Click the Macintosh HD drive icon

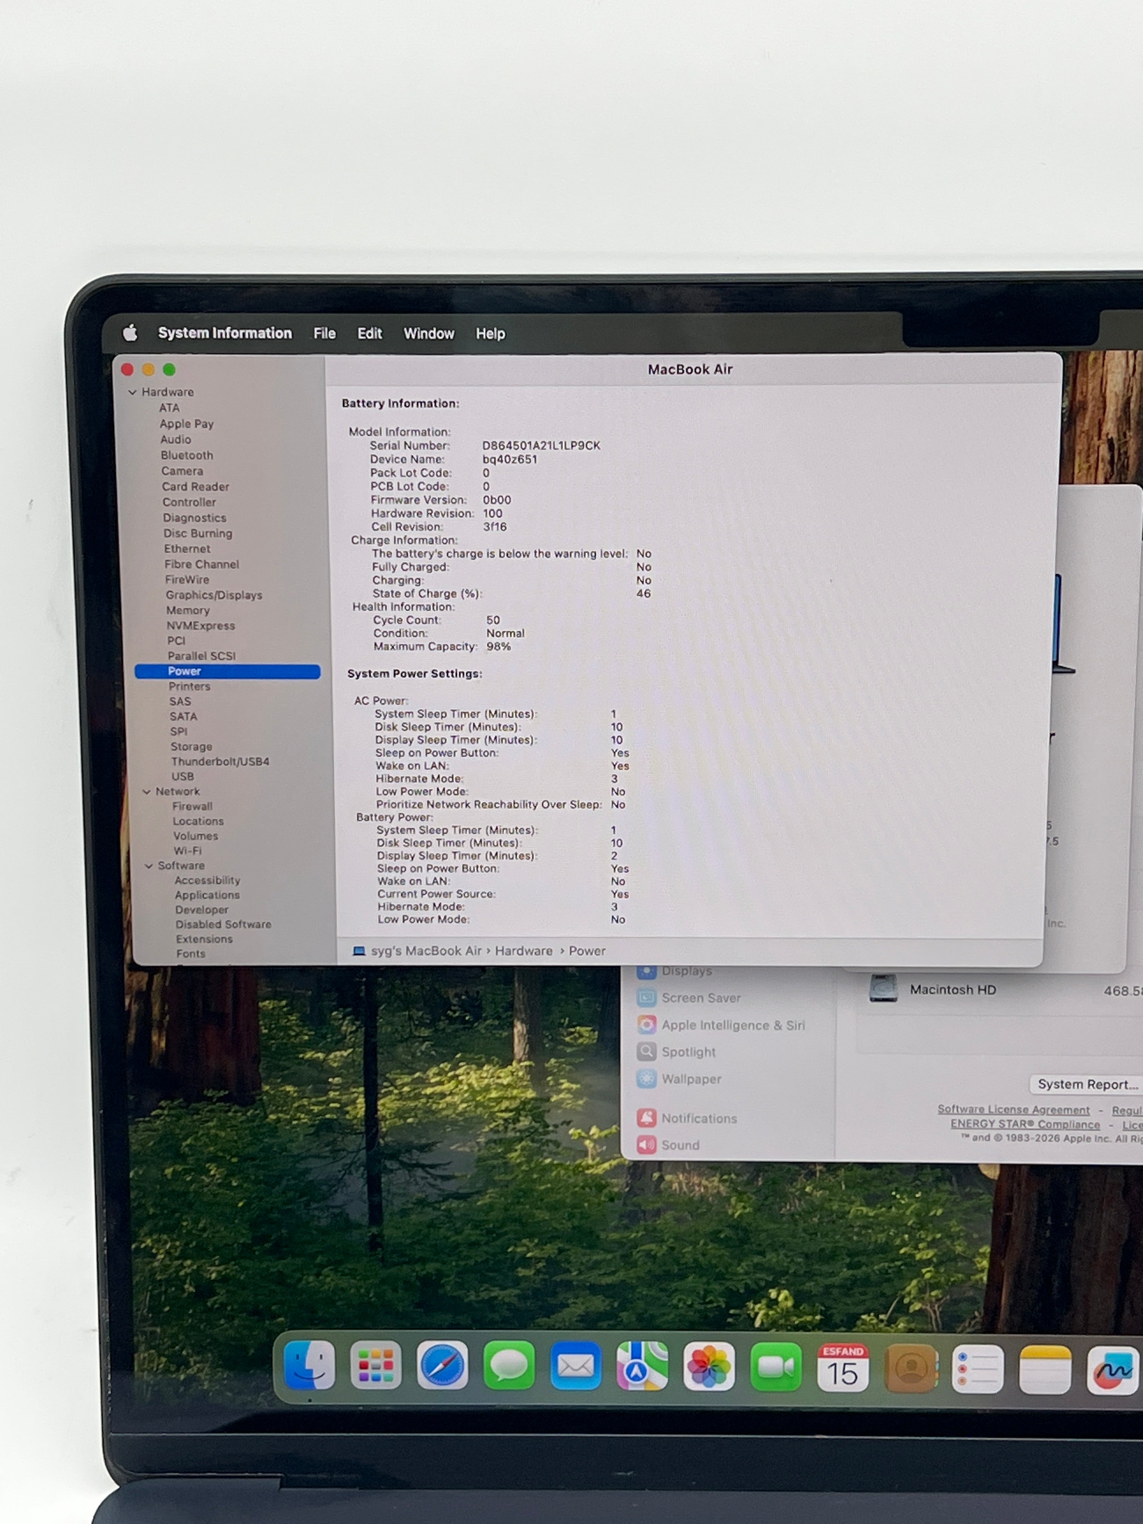point(883,989)
